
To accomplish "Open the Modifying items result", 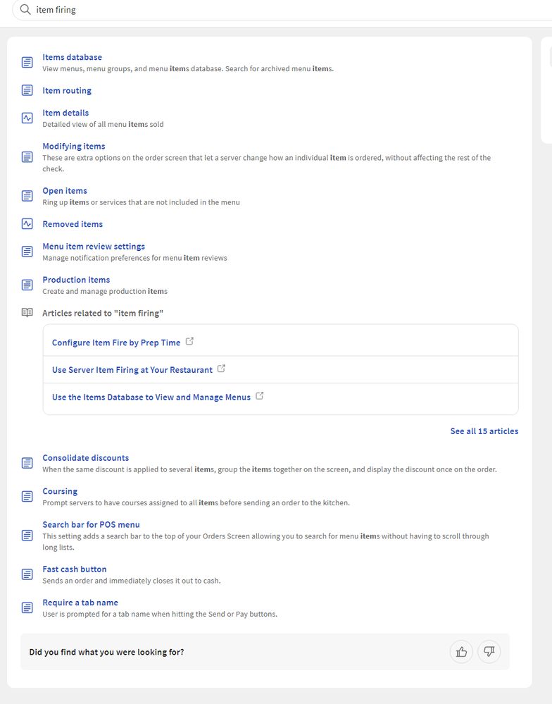I will point(73,147).
